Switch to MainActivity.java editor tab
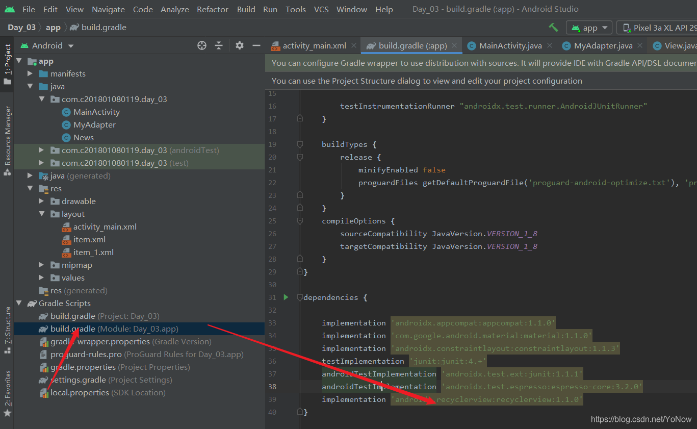Image resolution: width=697 pixels, height=429 pixels. (x=510, y=45)
